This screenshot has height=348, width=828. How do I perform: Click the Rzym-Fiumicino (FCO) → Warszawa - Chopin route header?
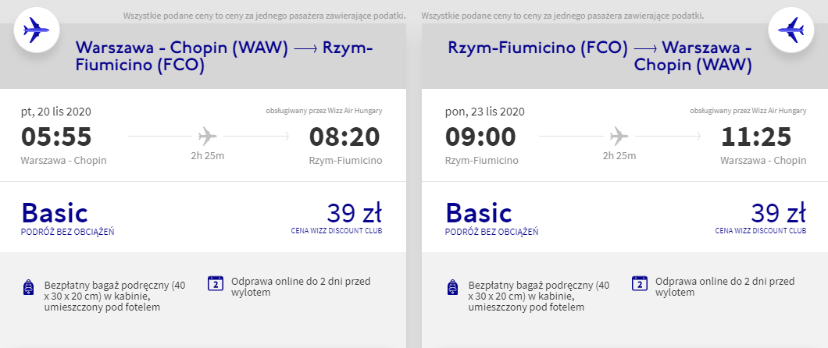(601, 56)
